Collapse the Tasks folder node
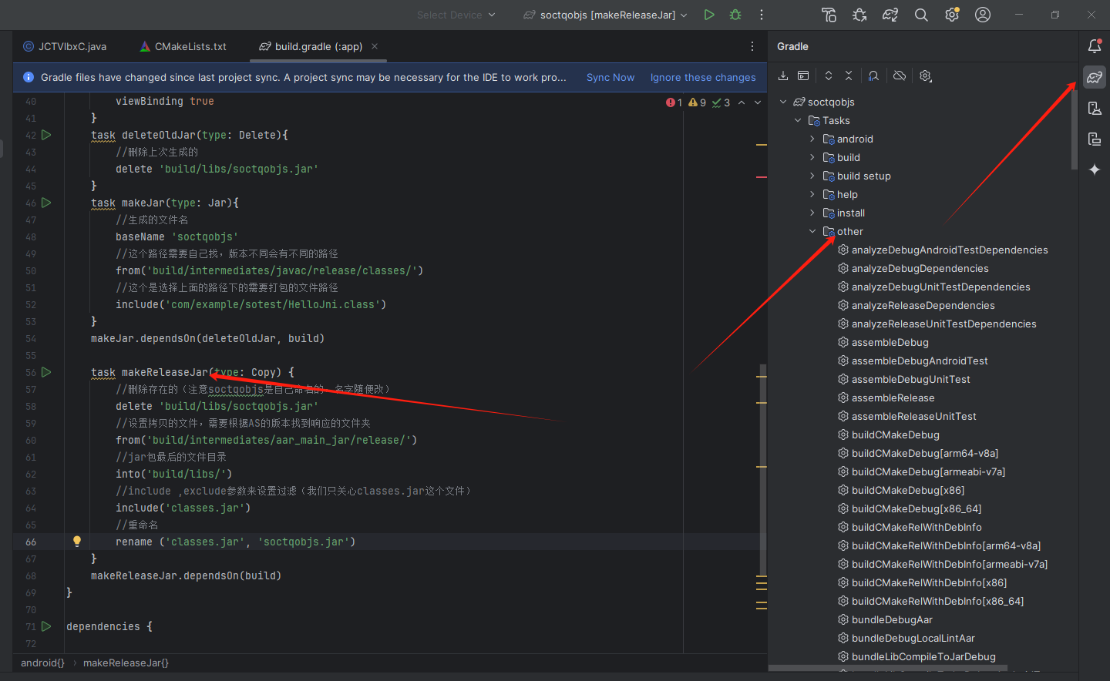Screen dimensions: 1110x681 pyautogui.click(x=798, y=120)
